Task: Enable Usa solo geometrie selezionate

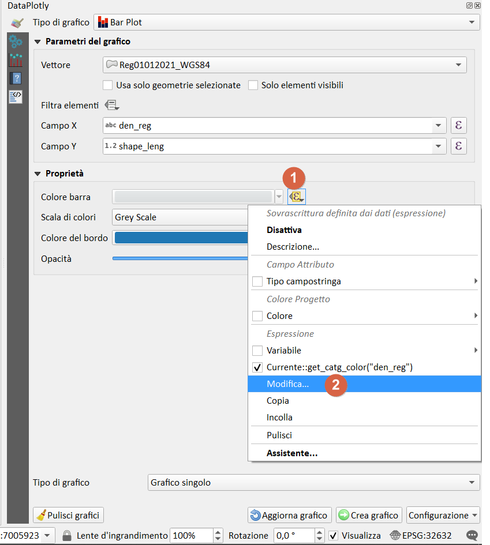Action: click(x=107, y=85)
